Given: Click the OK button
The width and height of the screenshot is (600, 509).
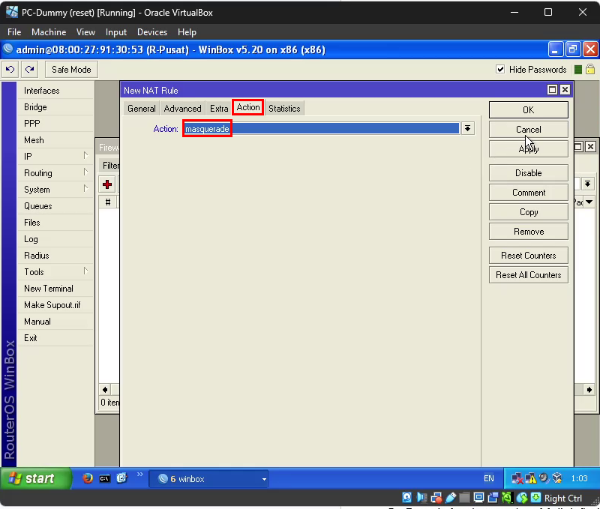Looking at the screenshot, I should click(529, 109).
